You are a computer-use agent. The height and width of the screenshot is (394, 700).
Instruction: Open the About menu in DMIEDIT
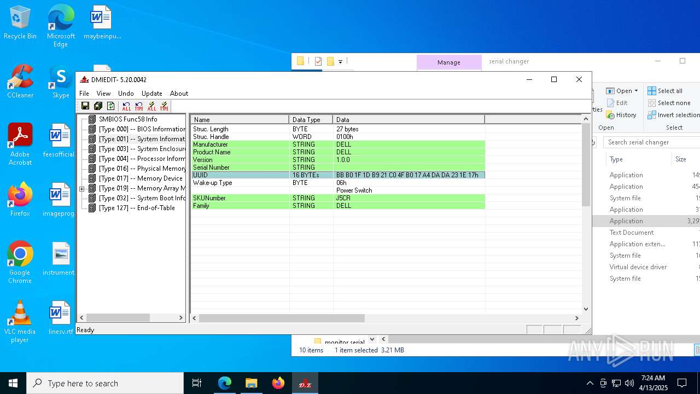(179, 94)
